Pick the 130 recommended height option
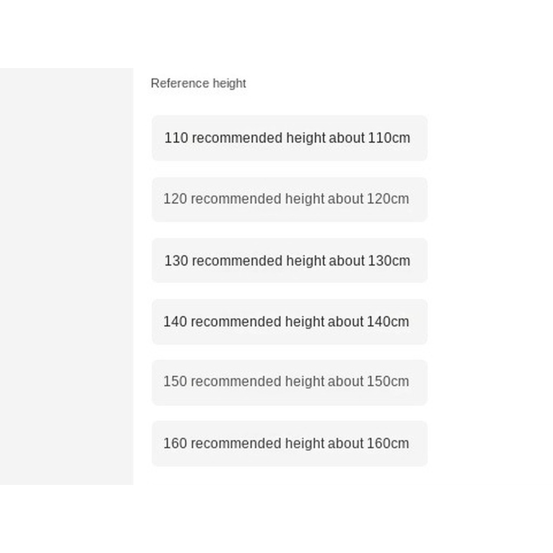Image resolution: width=553 pixels, height=553 pixels. (x=289, y=260)
